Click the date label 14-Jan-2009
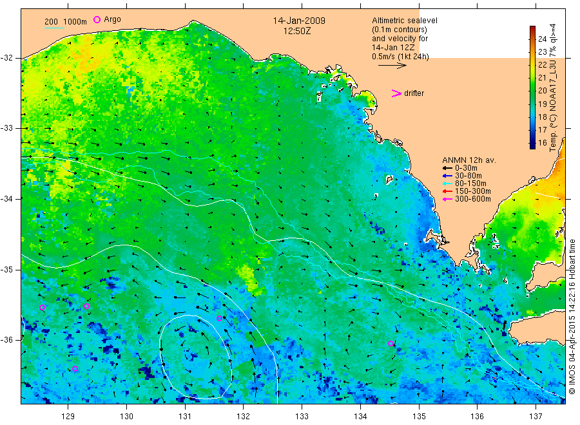Image resolution: width=580 pixels, height=425 pixels. tap(299, 21)
